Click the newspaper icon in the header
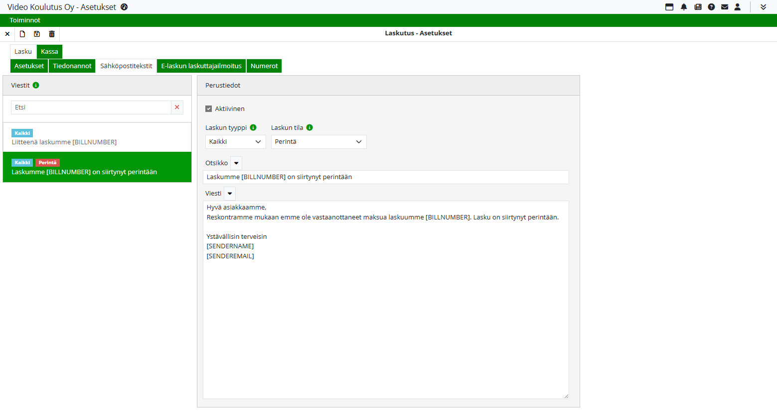Screen dimensions: 777x414 (698, 7)
